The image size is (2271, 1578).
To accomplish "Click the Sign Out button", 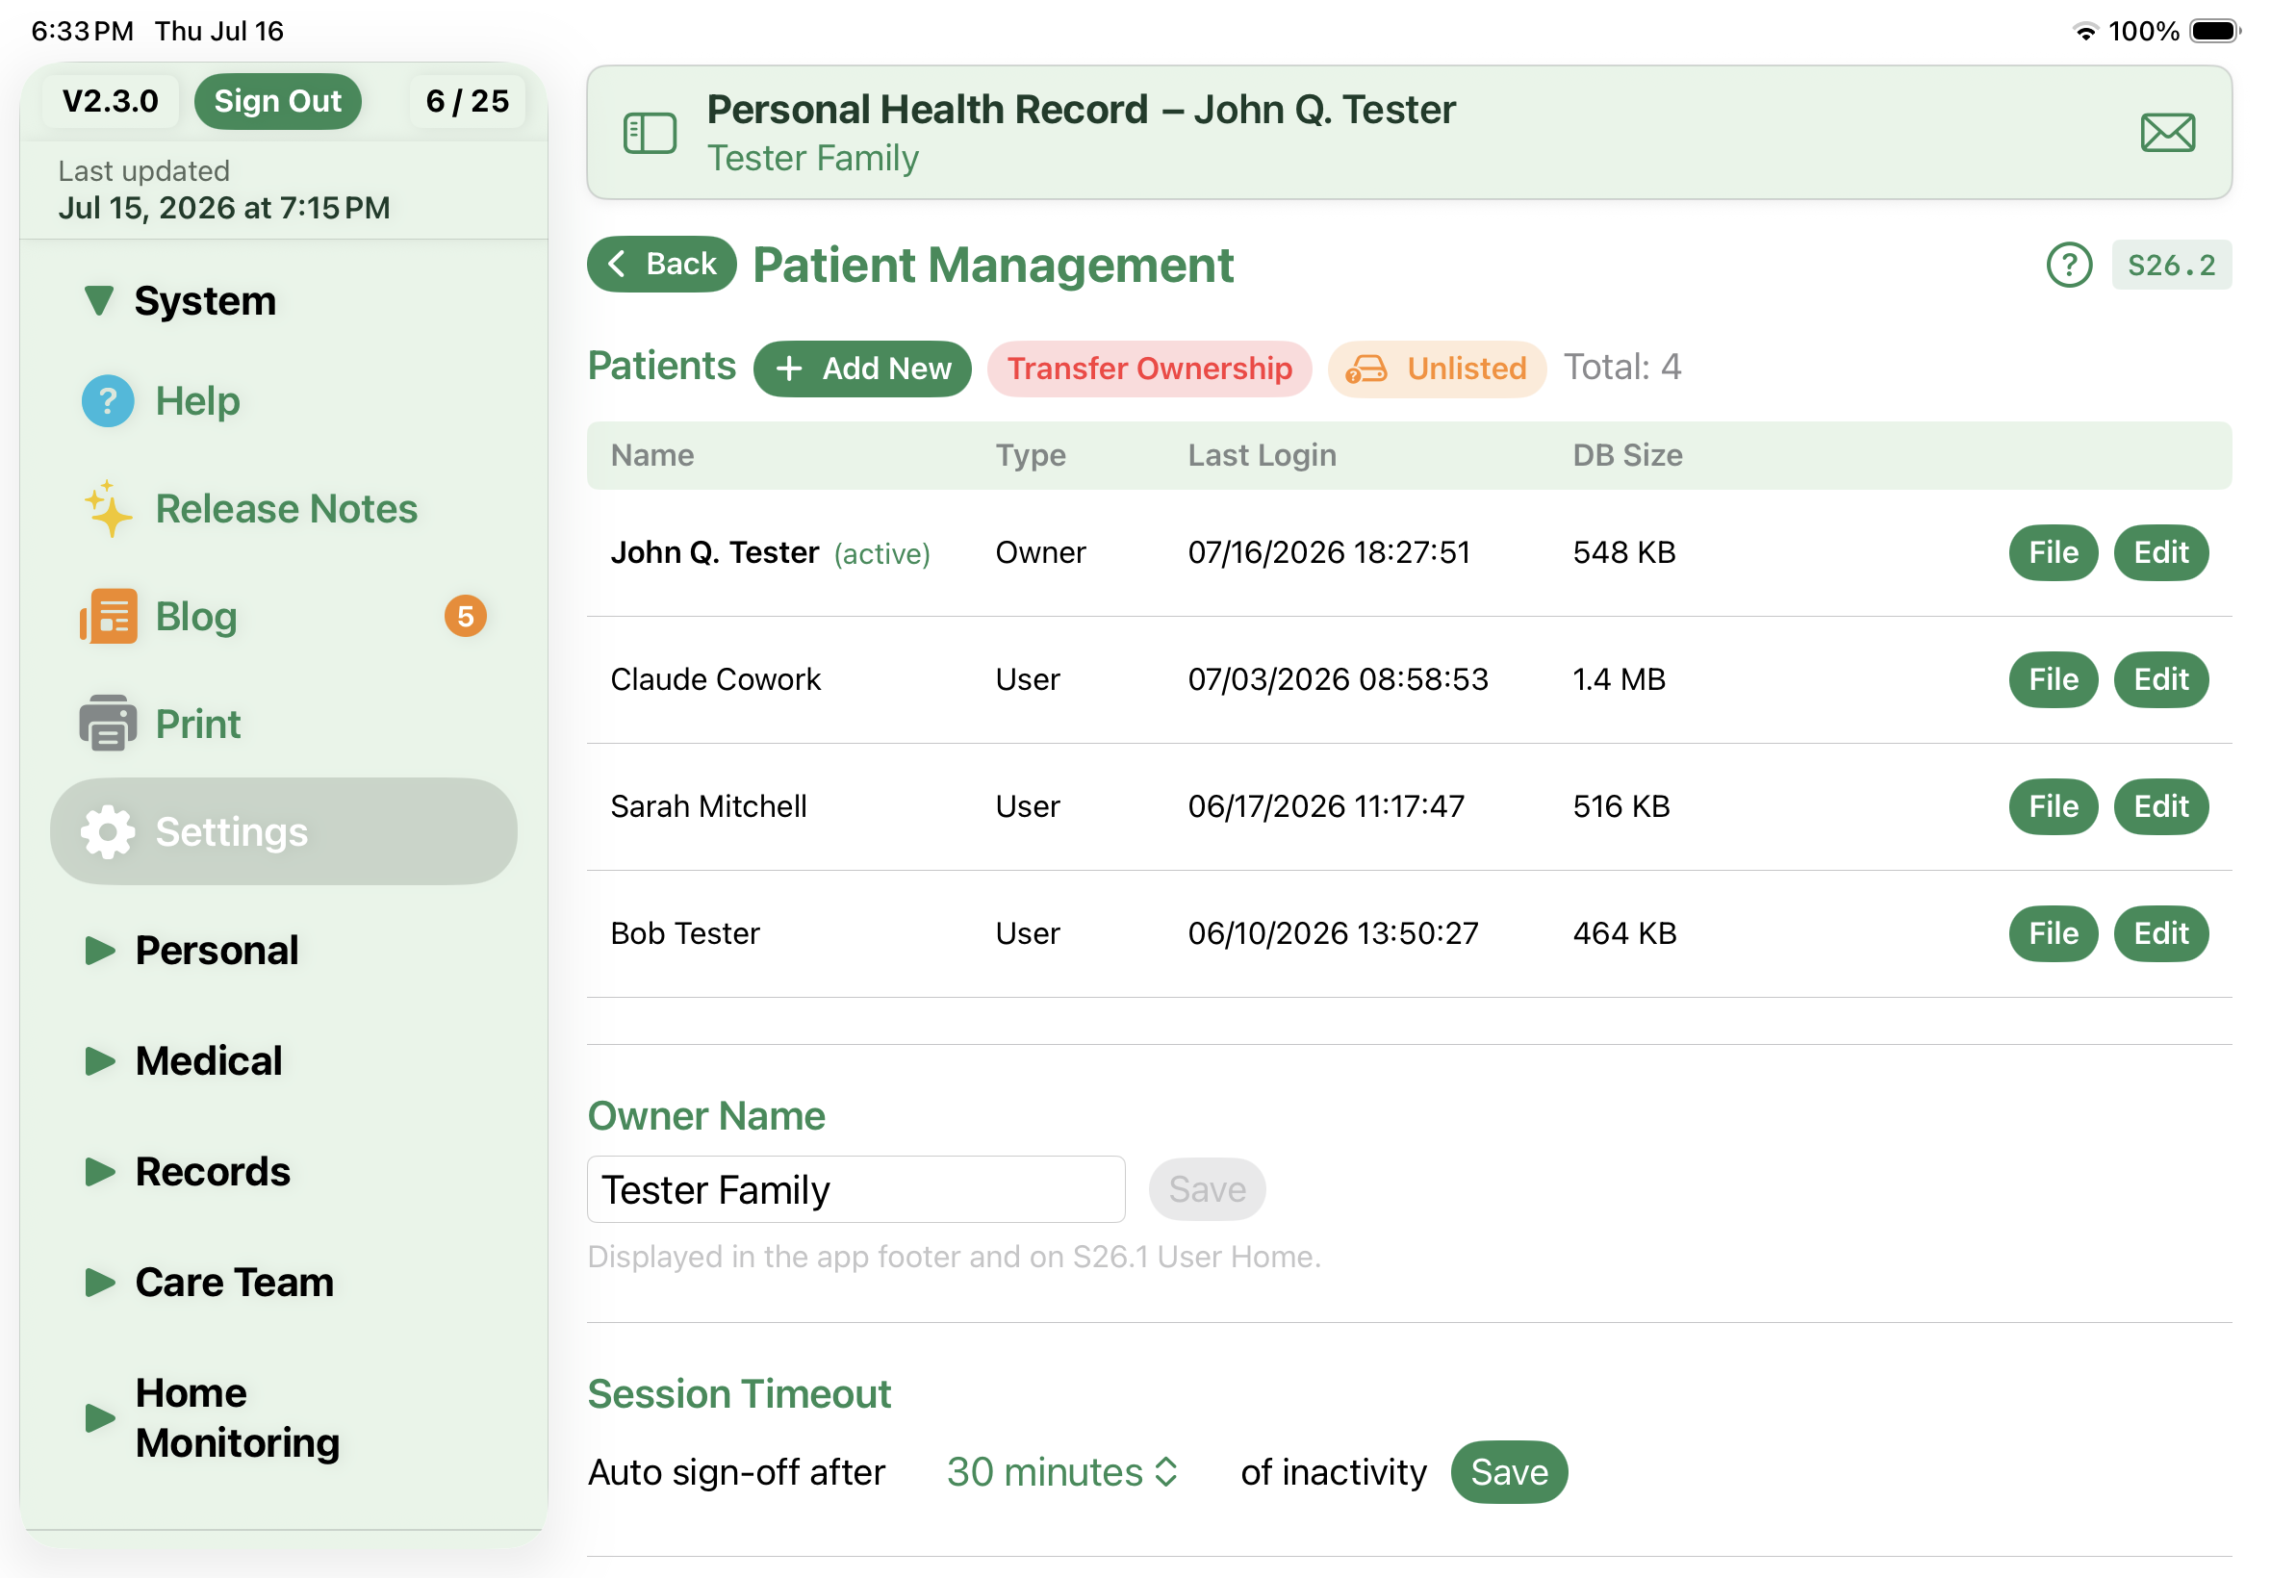I will click(278, 101).
